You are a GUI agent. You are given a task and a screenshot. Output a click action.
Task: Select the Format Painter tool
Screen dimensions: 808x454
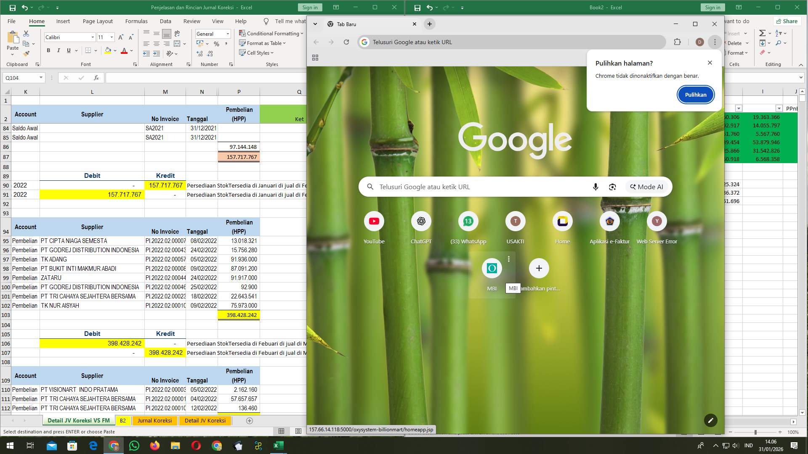click(27, 53)
